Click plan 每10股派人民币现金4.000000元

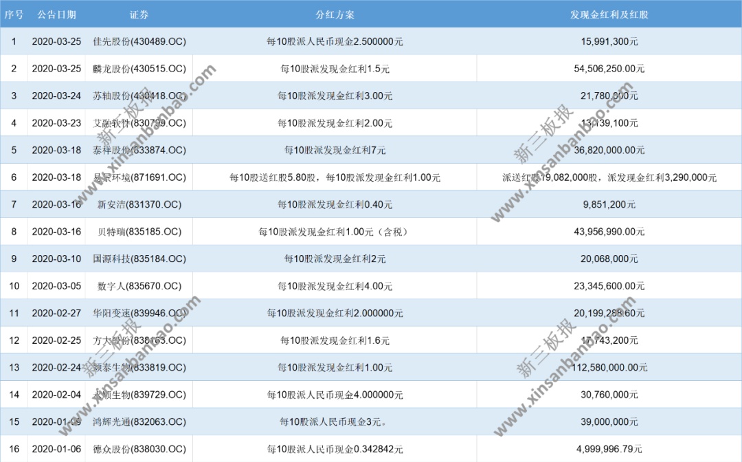click(335, 395)
